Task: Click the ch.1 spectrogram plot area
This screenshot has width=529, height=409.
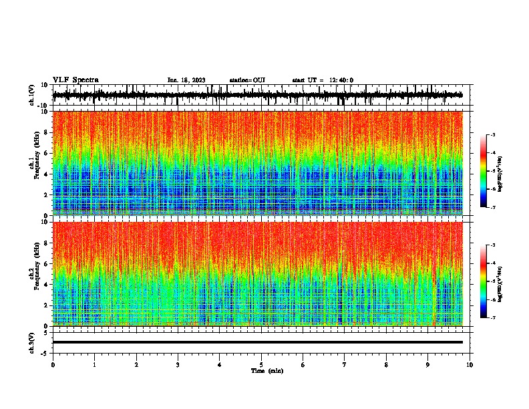Action: tap(257, 163)
